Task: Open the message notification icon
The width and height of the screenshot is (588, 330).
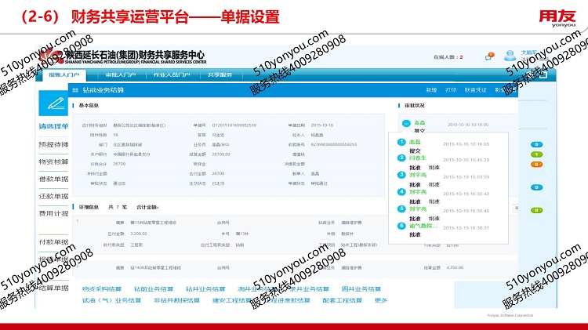Action: pos(489,56)
